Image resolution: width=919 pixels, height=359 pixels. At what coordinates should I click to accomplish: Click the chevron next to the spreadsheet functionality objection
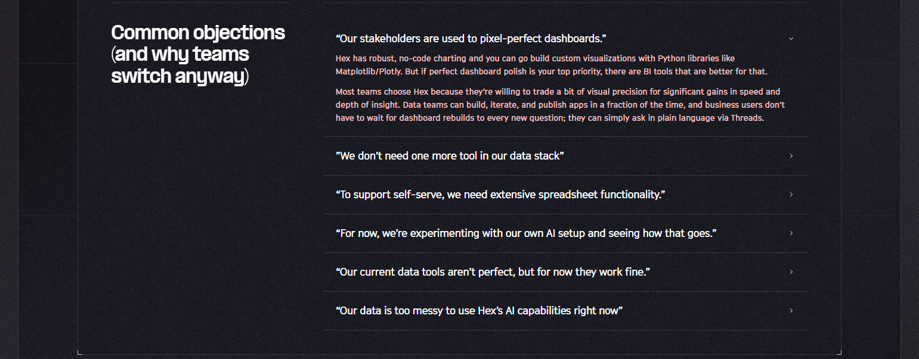[791, 194]
